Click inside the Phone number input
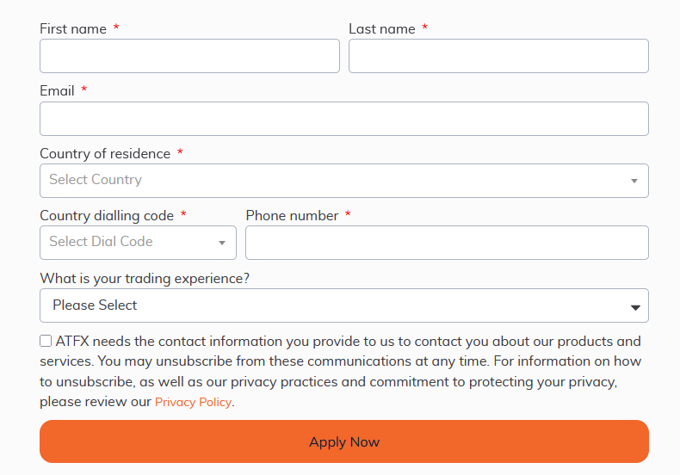The image size is (680, 475). [x=447, y=243]
